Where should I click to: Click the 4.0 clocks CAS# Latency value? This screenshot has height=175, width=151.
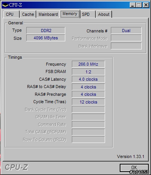pos(88,79)
